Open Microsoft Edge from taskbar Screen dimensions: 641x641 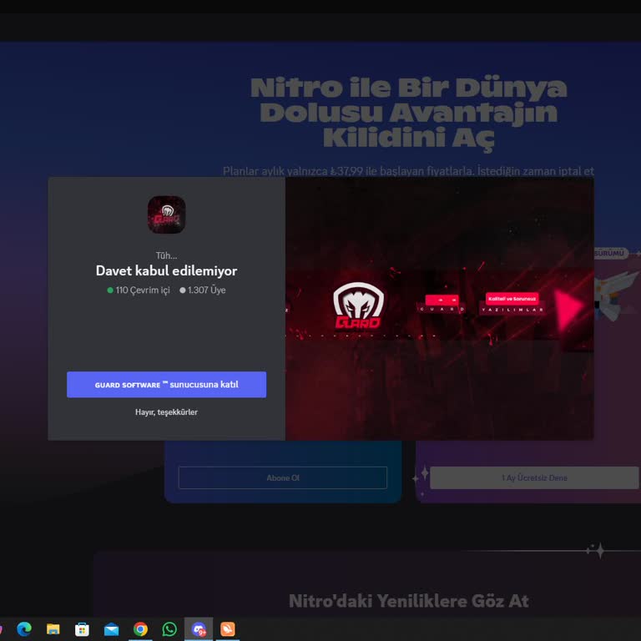point(24,628)
